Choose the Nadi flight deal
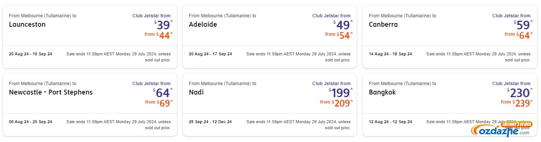 270,104
